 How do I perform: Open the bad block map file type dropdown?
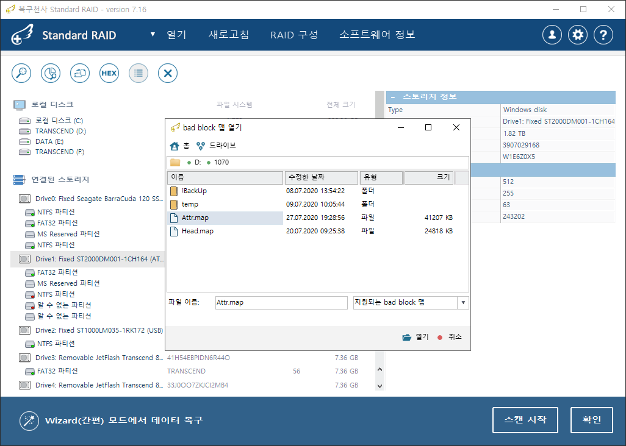click(463, 303)
